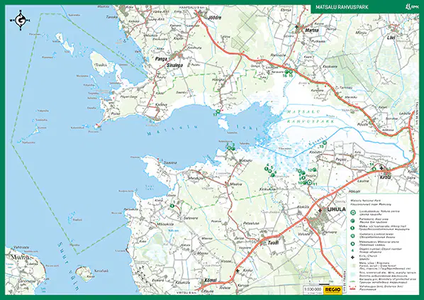Viewport: 424px width, 300px height.
Task: Click the Church cross icon in legend
Action: (x=352, y=257)
